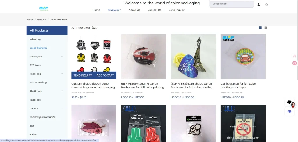
Task: Expand the Jewelry box category
Action: pyautogui.click(x=62, y=57)
